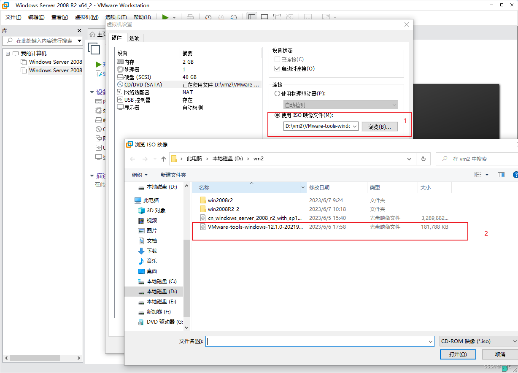Select 使用物理驱动器(P) radio button
This screenshot has height=373, width=518.
[277, 94]
